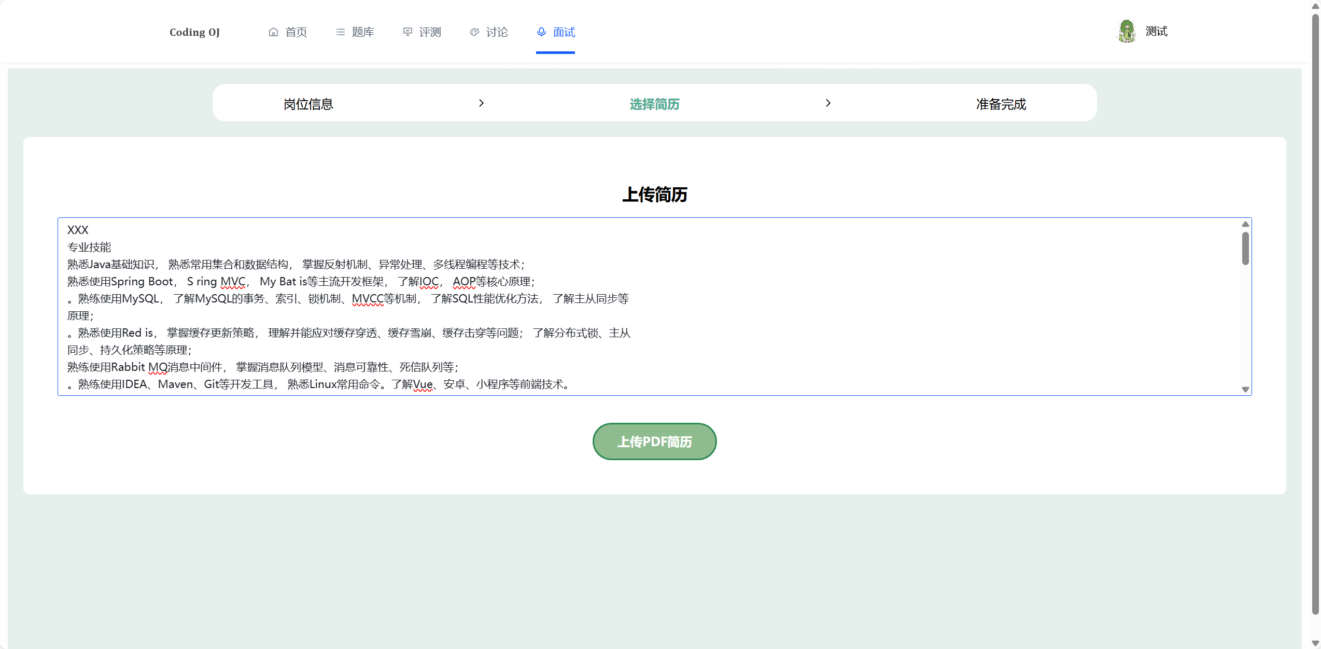
Task: Click the textarea scrollbar thumb
Action: pos(1245,248)
